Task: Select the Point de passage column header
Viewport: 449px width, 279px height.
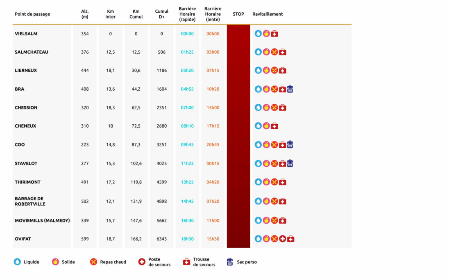Action: [32, 14]
